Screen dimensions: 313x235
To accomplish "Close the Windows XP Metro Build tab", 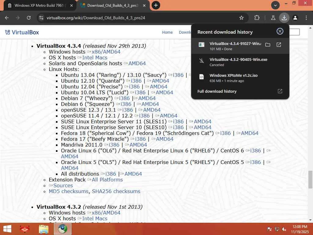I will pyautogui.click(x=72, y=6).
